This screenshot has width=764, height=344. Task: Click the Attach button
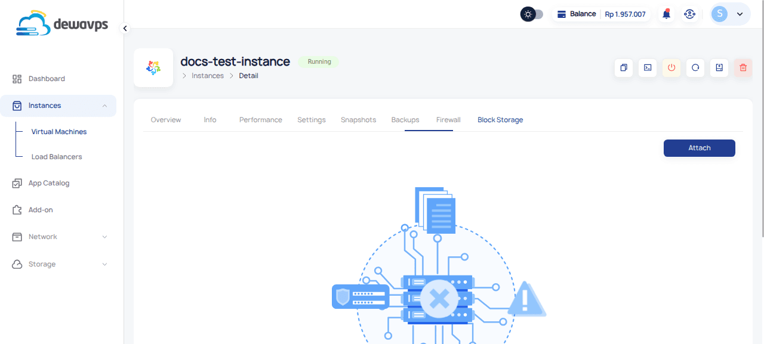click(x=699, y=148)
